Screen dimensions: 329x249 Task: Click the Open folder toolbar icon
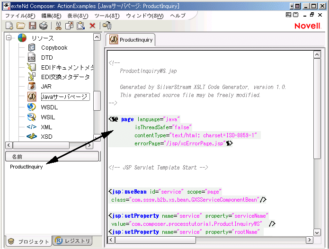(21, 26)
